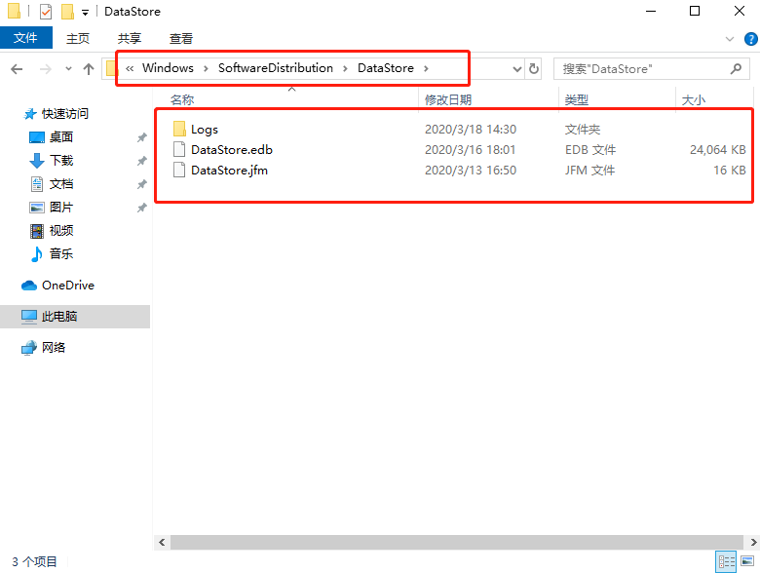Open the Help question mark icon
The height and width of the screenshot is (573, 760).
[750, 38]
